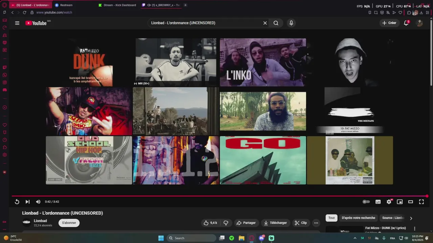
Task: Open browser extensions cube icon
Action: (409, 12)
